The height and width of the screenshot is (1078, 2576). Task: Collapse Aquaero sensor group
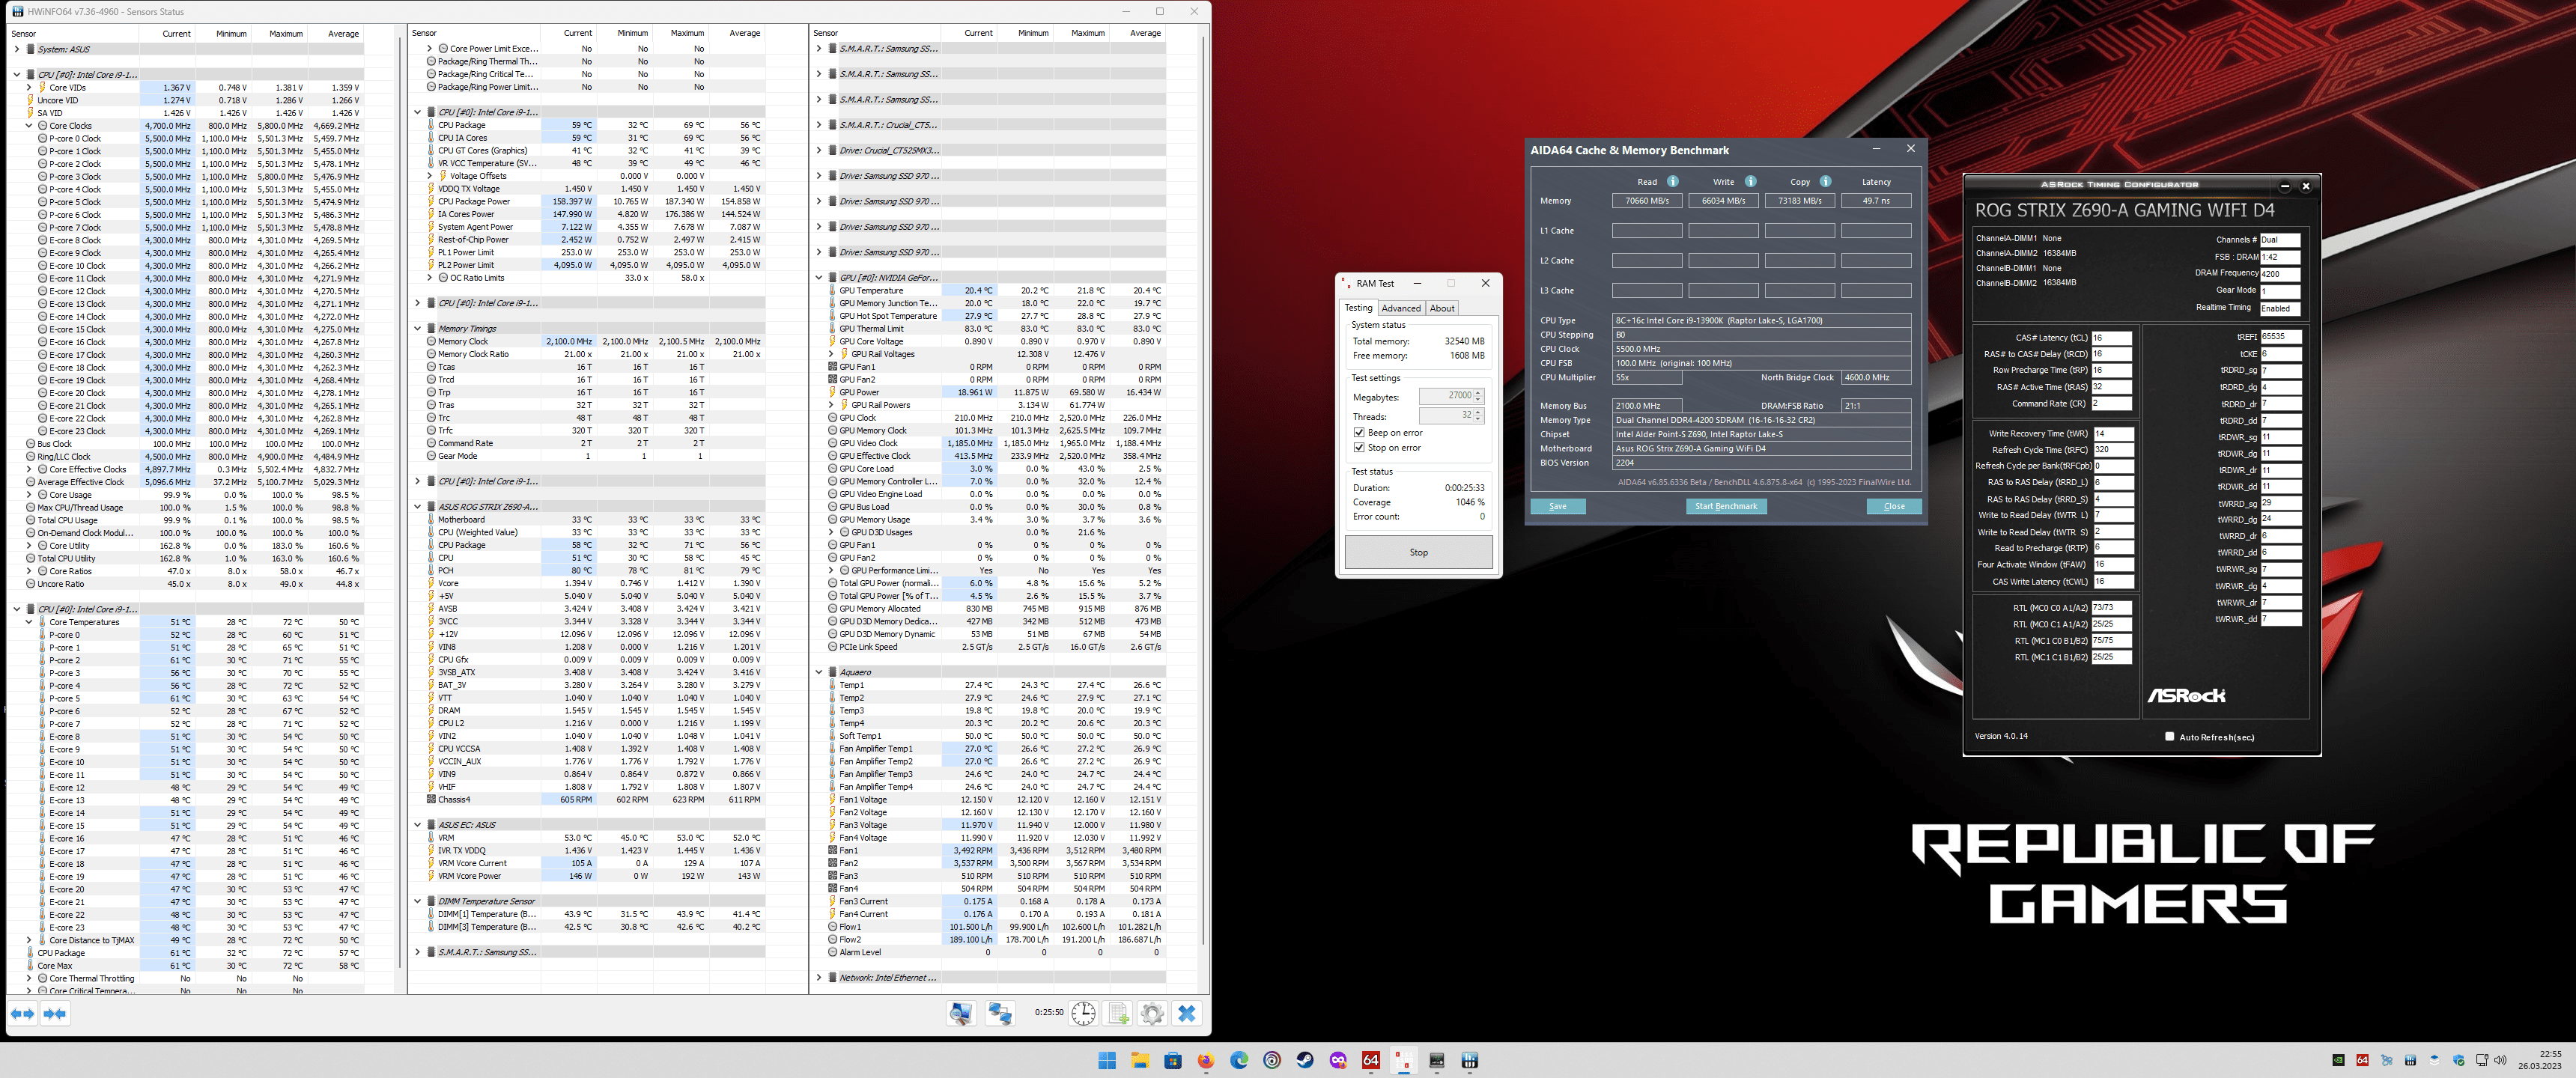click(819, 672)
